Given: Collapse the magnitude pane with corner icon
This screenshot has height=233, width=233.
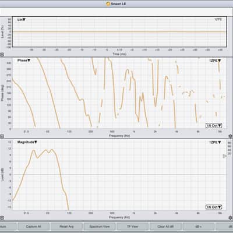Looking at the screenshot, I should click(x=2, y=218).
